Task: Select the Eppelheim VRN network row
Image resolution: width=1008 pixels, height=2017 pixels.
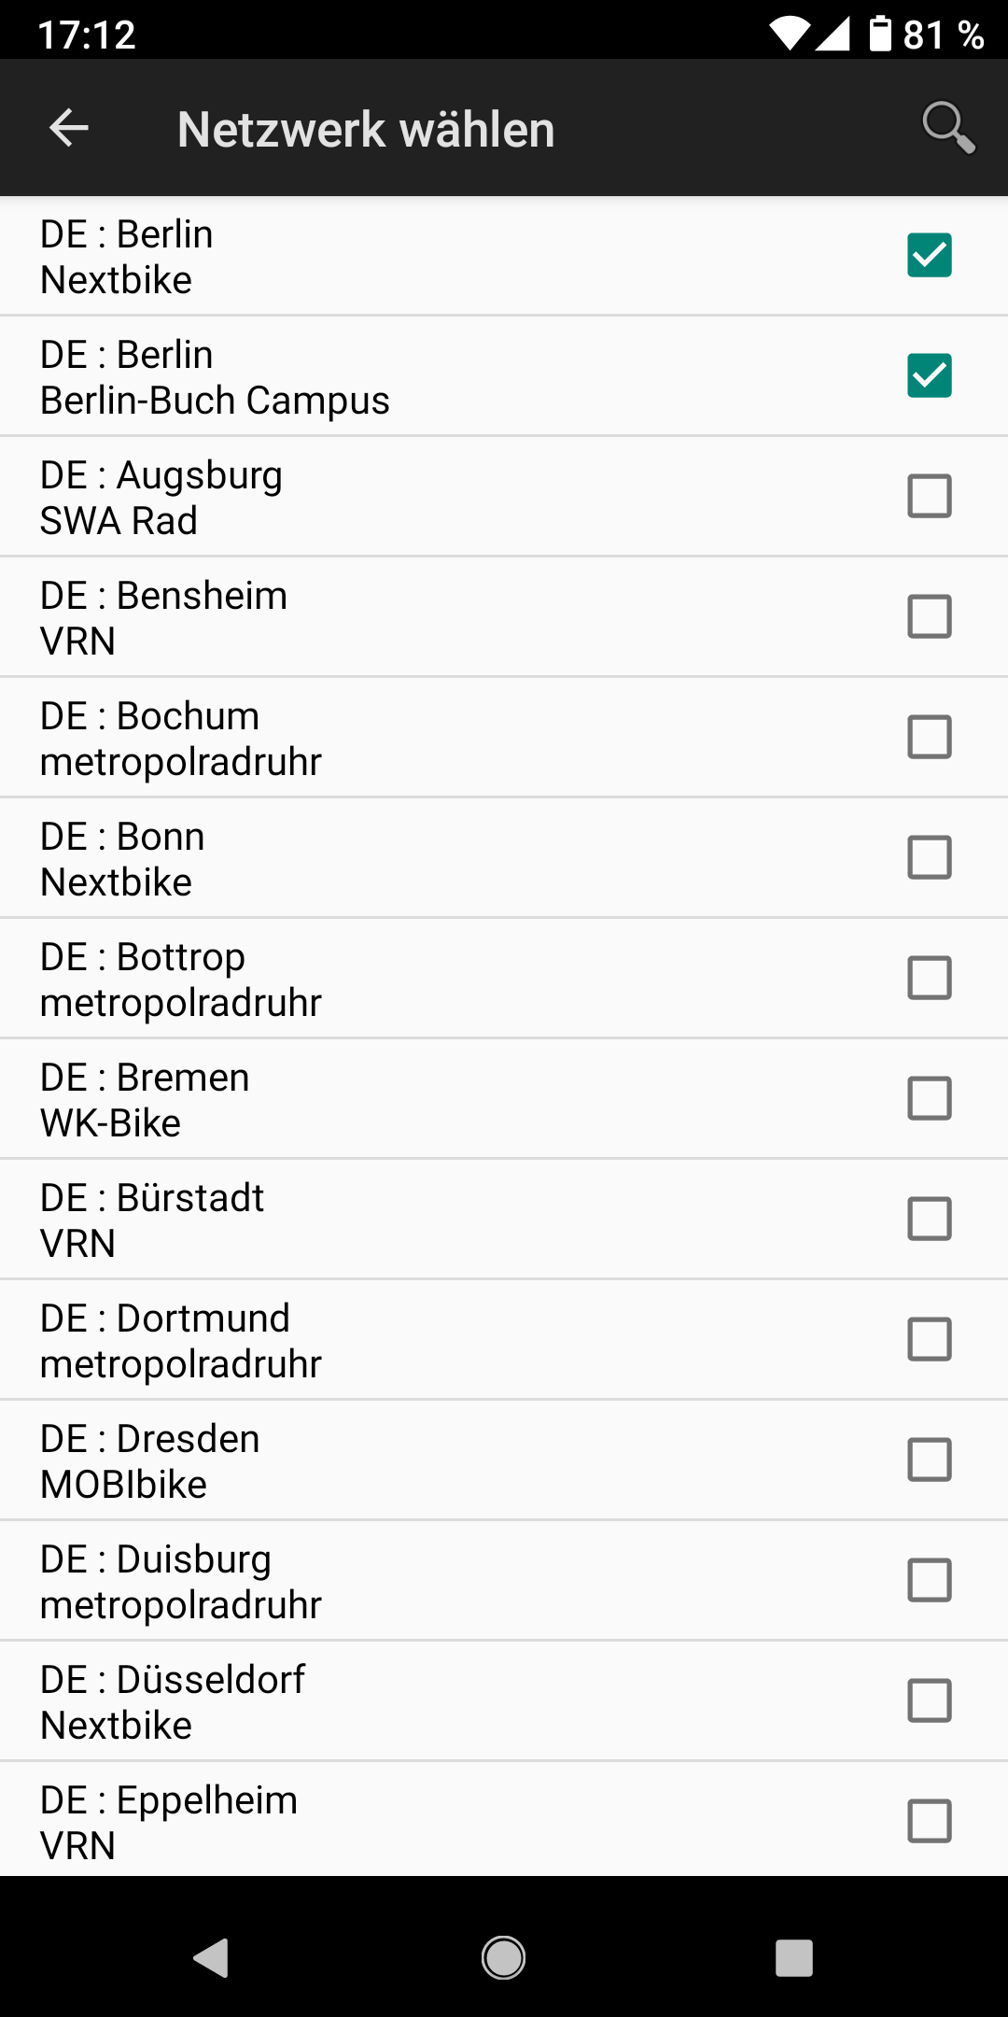Action: pos(373,1821)
